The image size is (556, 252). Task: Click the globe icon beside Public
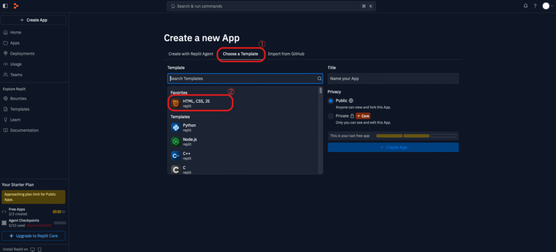(x=351, y=100)
